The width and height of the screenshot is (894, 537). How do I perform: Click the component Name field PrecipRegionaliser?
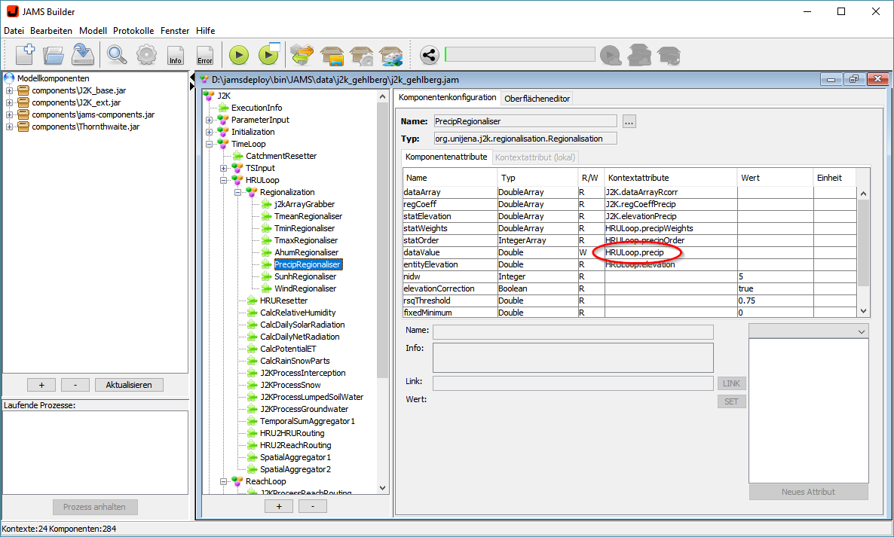point(525,121)
